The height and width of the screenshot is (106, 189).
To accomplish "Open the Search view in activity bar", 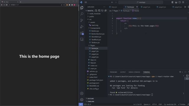I will [x=82, y=14].
